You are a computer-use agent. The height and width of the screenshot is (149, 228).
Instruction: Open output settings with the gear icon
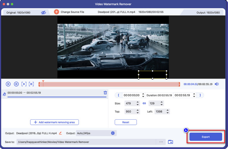pos(113,133)
